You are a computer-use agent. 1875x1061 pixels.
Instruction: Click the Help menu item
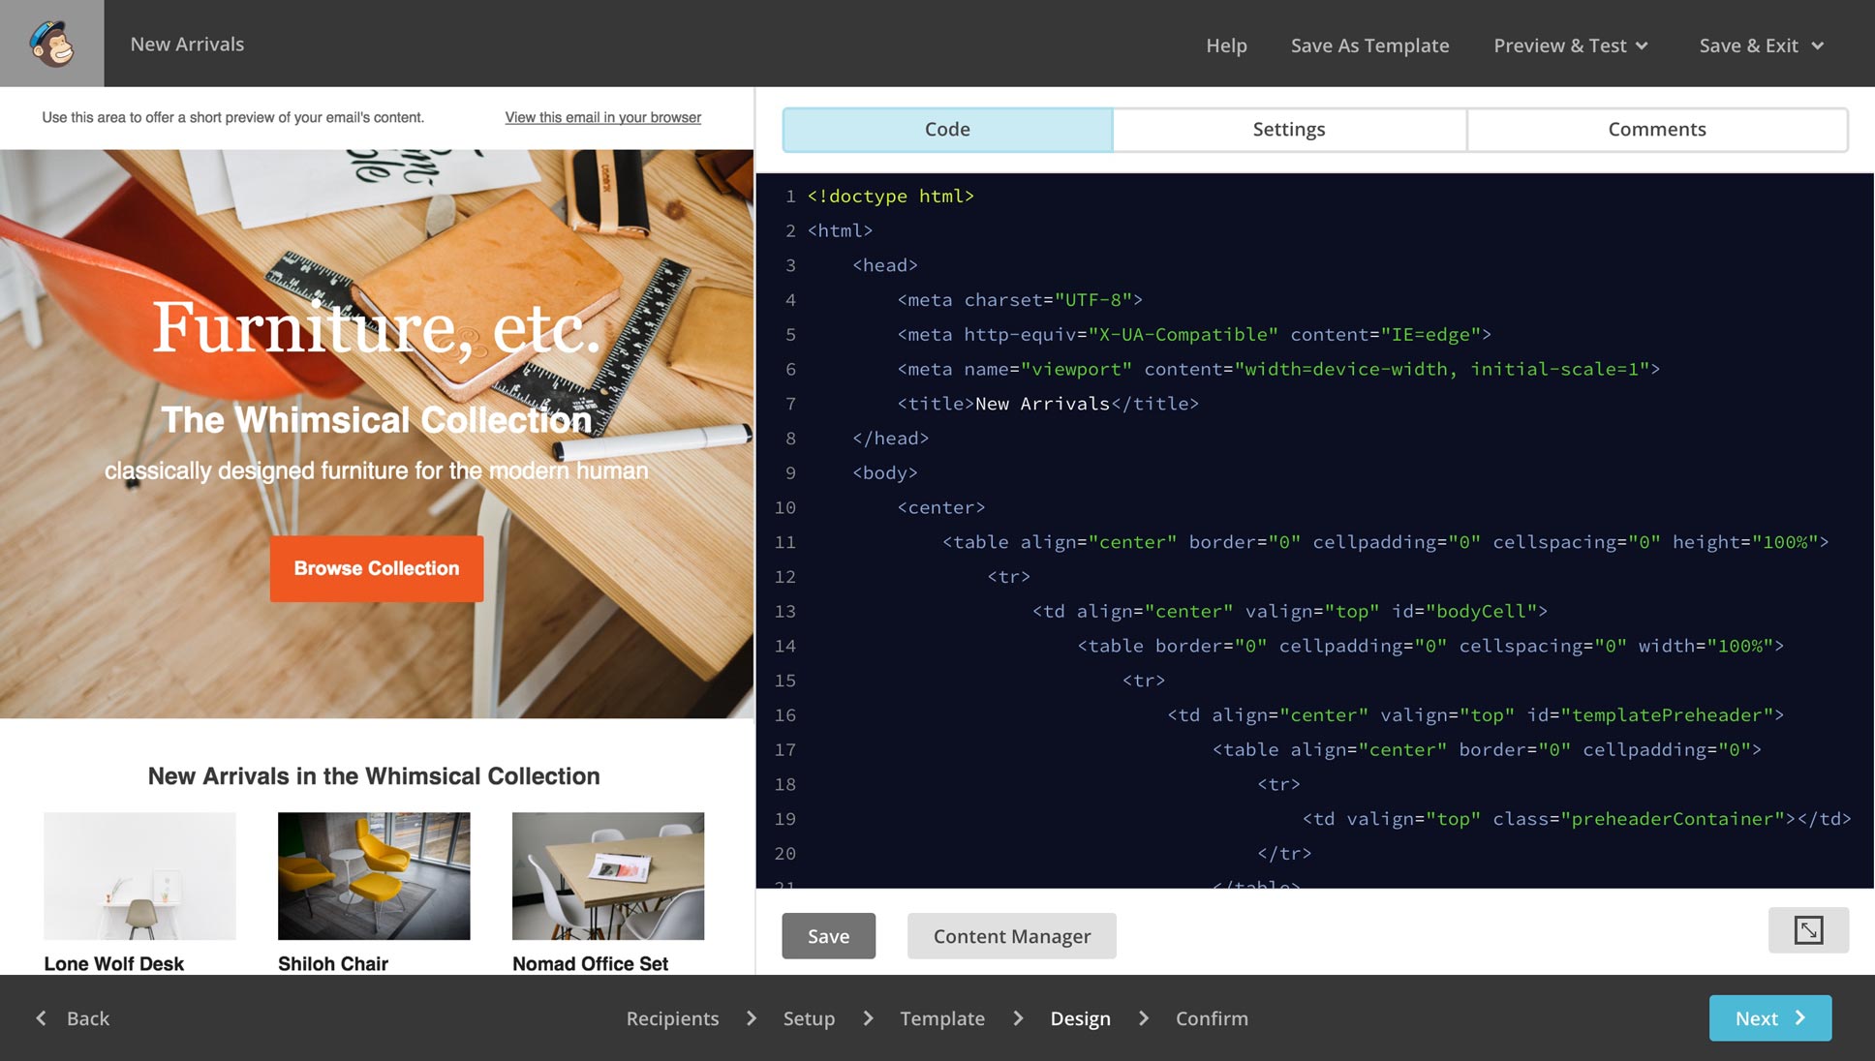[1226, 45]
